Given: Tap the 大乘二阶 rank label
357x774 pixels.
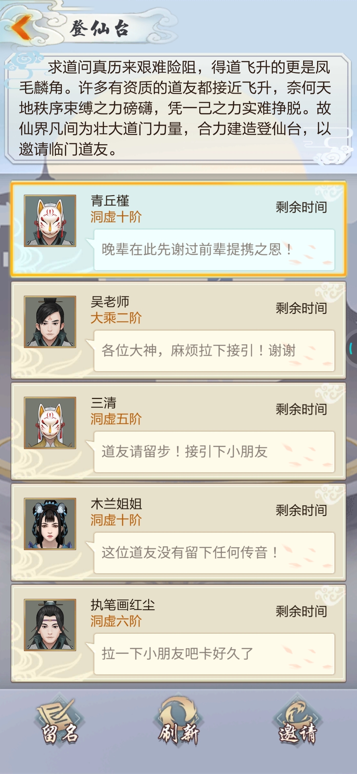Looking at the screenshot, I should (116, 318).
